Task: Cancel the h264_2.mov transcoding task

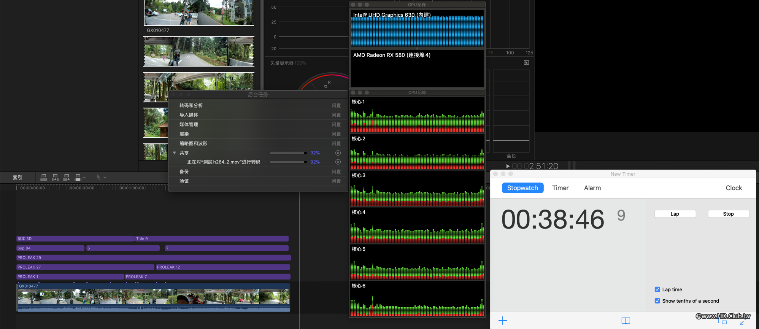Action: 338,162
